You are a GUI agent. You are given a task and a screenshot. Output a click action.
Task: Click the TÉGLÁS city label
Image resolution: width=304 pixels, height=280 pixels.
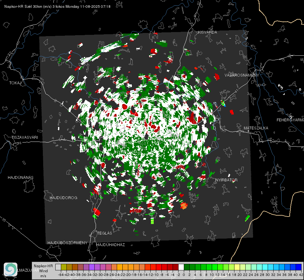point(105,233)
